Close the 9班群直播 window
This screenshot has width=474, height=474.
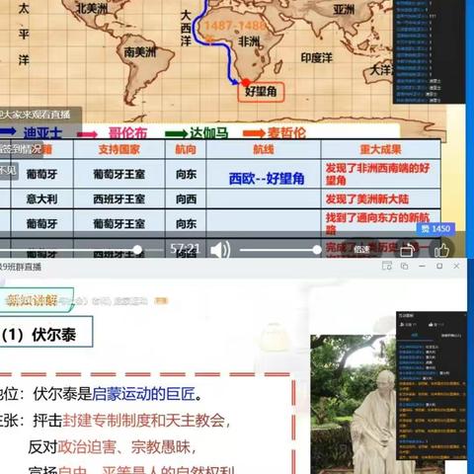pyautogui.click(x=456, y=266)
